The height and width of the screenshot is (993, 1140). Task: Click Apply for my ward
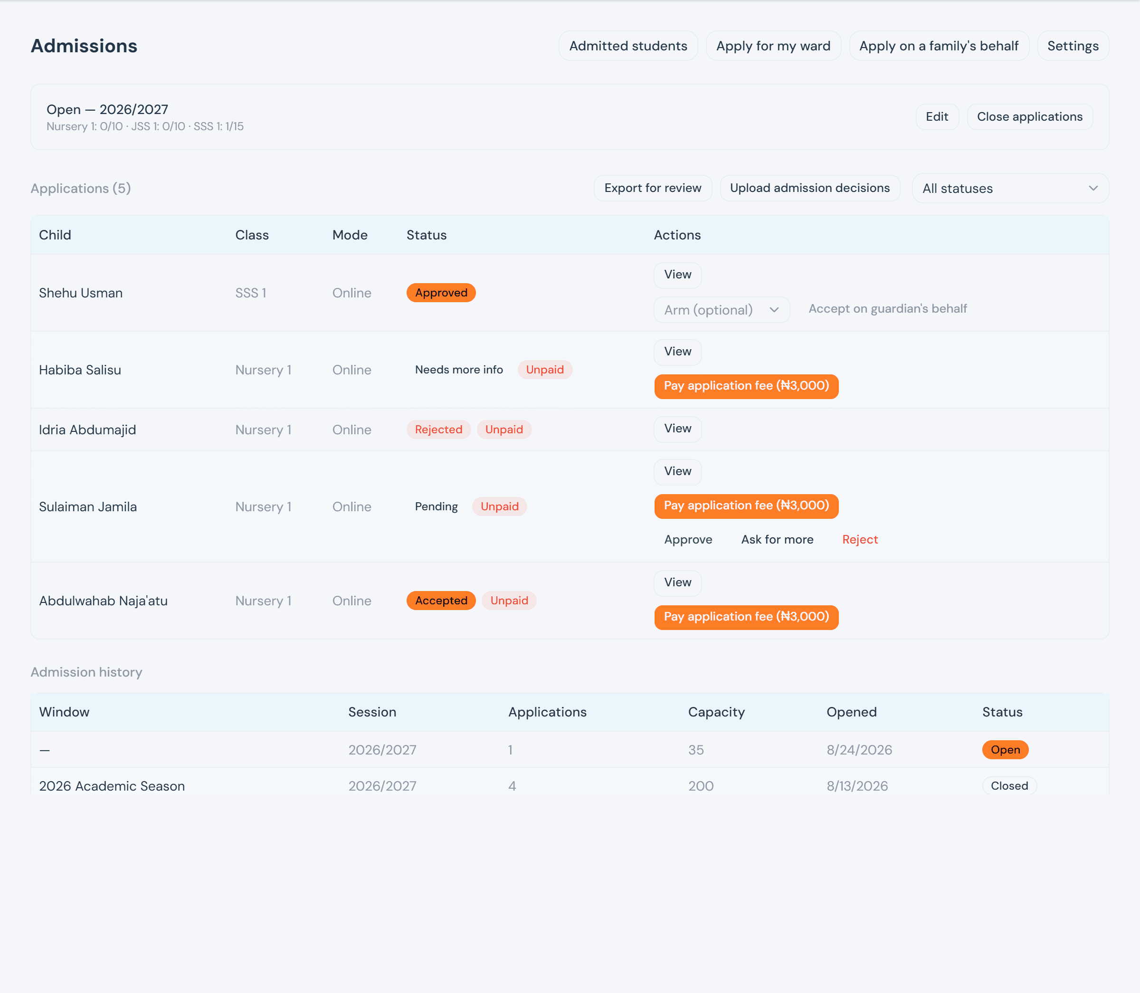tap(773, 46)
